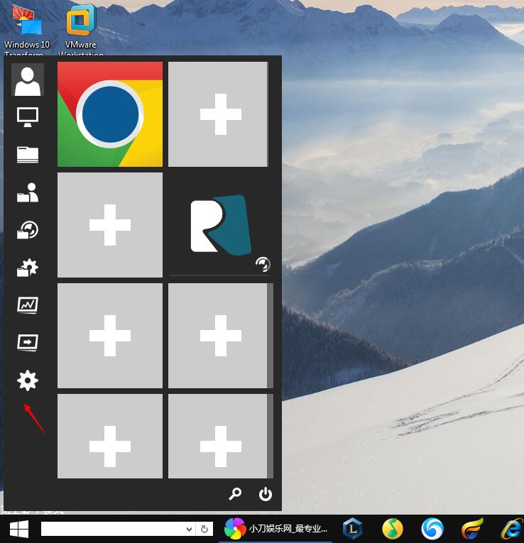
Task: Launch the R logo app tile
Action: 221,225
